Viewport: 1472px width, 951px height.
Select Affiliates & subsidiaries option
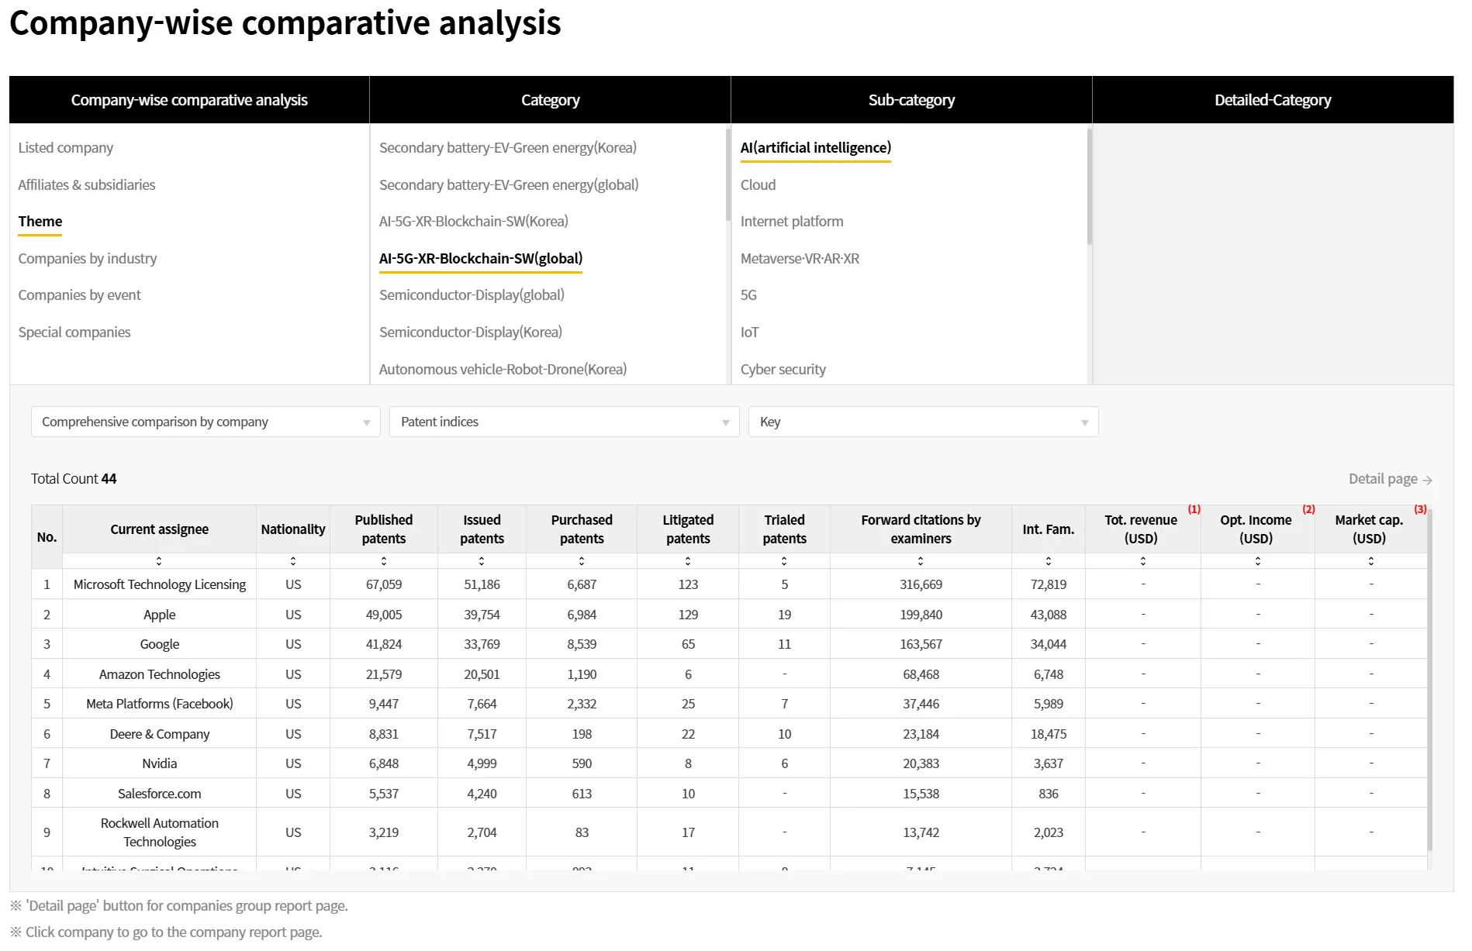tap(87, 184)
